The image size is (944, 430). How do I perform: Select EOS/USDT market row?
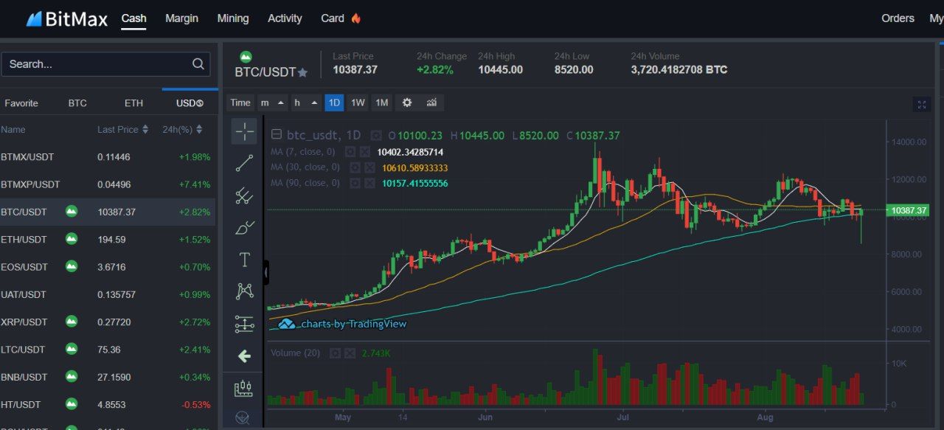[x=108, y=267]
